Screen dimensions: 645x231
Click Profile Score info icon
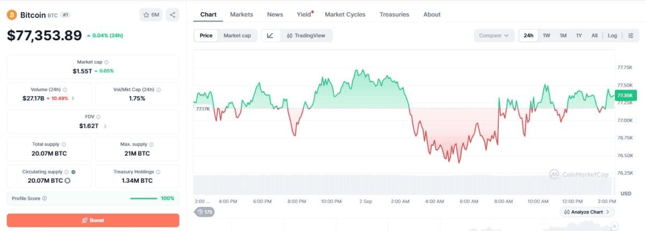(x=45, y=198)
